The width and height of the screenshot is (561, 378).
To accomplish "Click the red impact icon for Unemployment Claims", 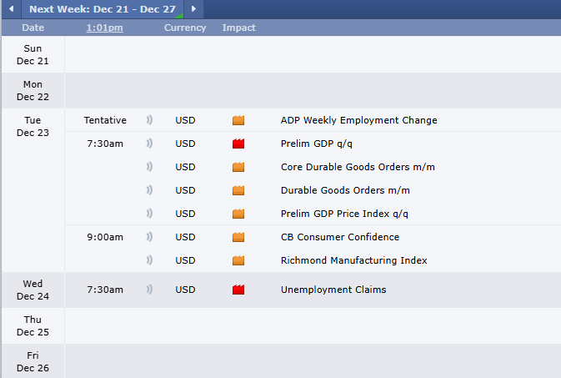I will 238,290.
